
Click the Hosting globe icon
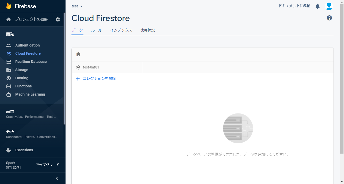click(9, 78)
